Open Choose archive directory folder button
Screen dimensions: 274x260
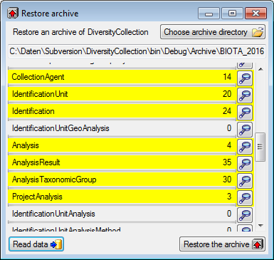(x=213, y=32)
